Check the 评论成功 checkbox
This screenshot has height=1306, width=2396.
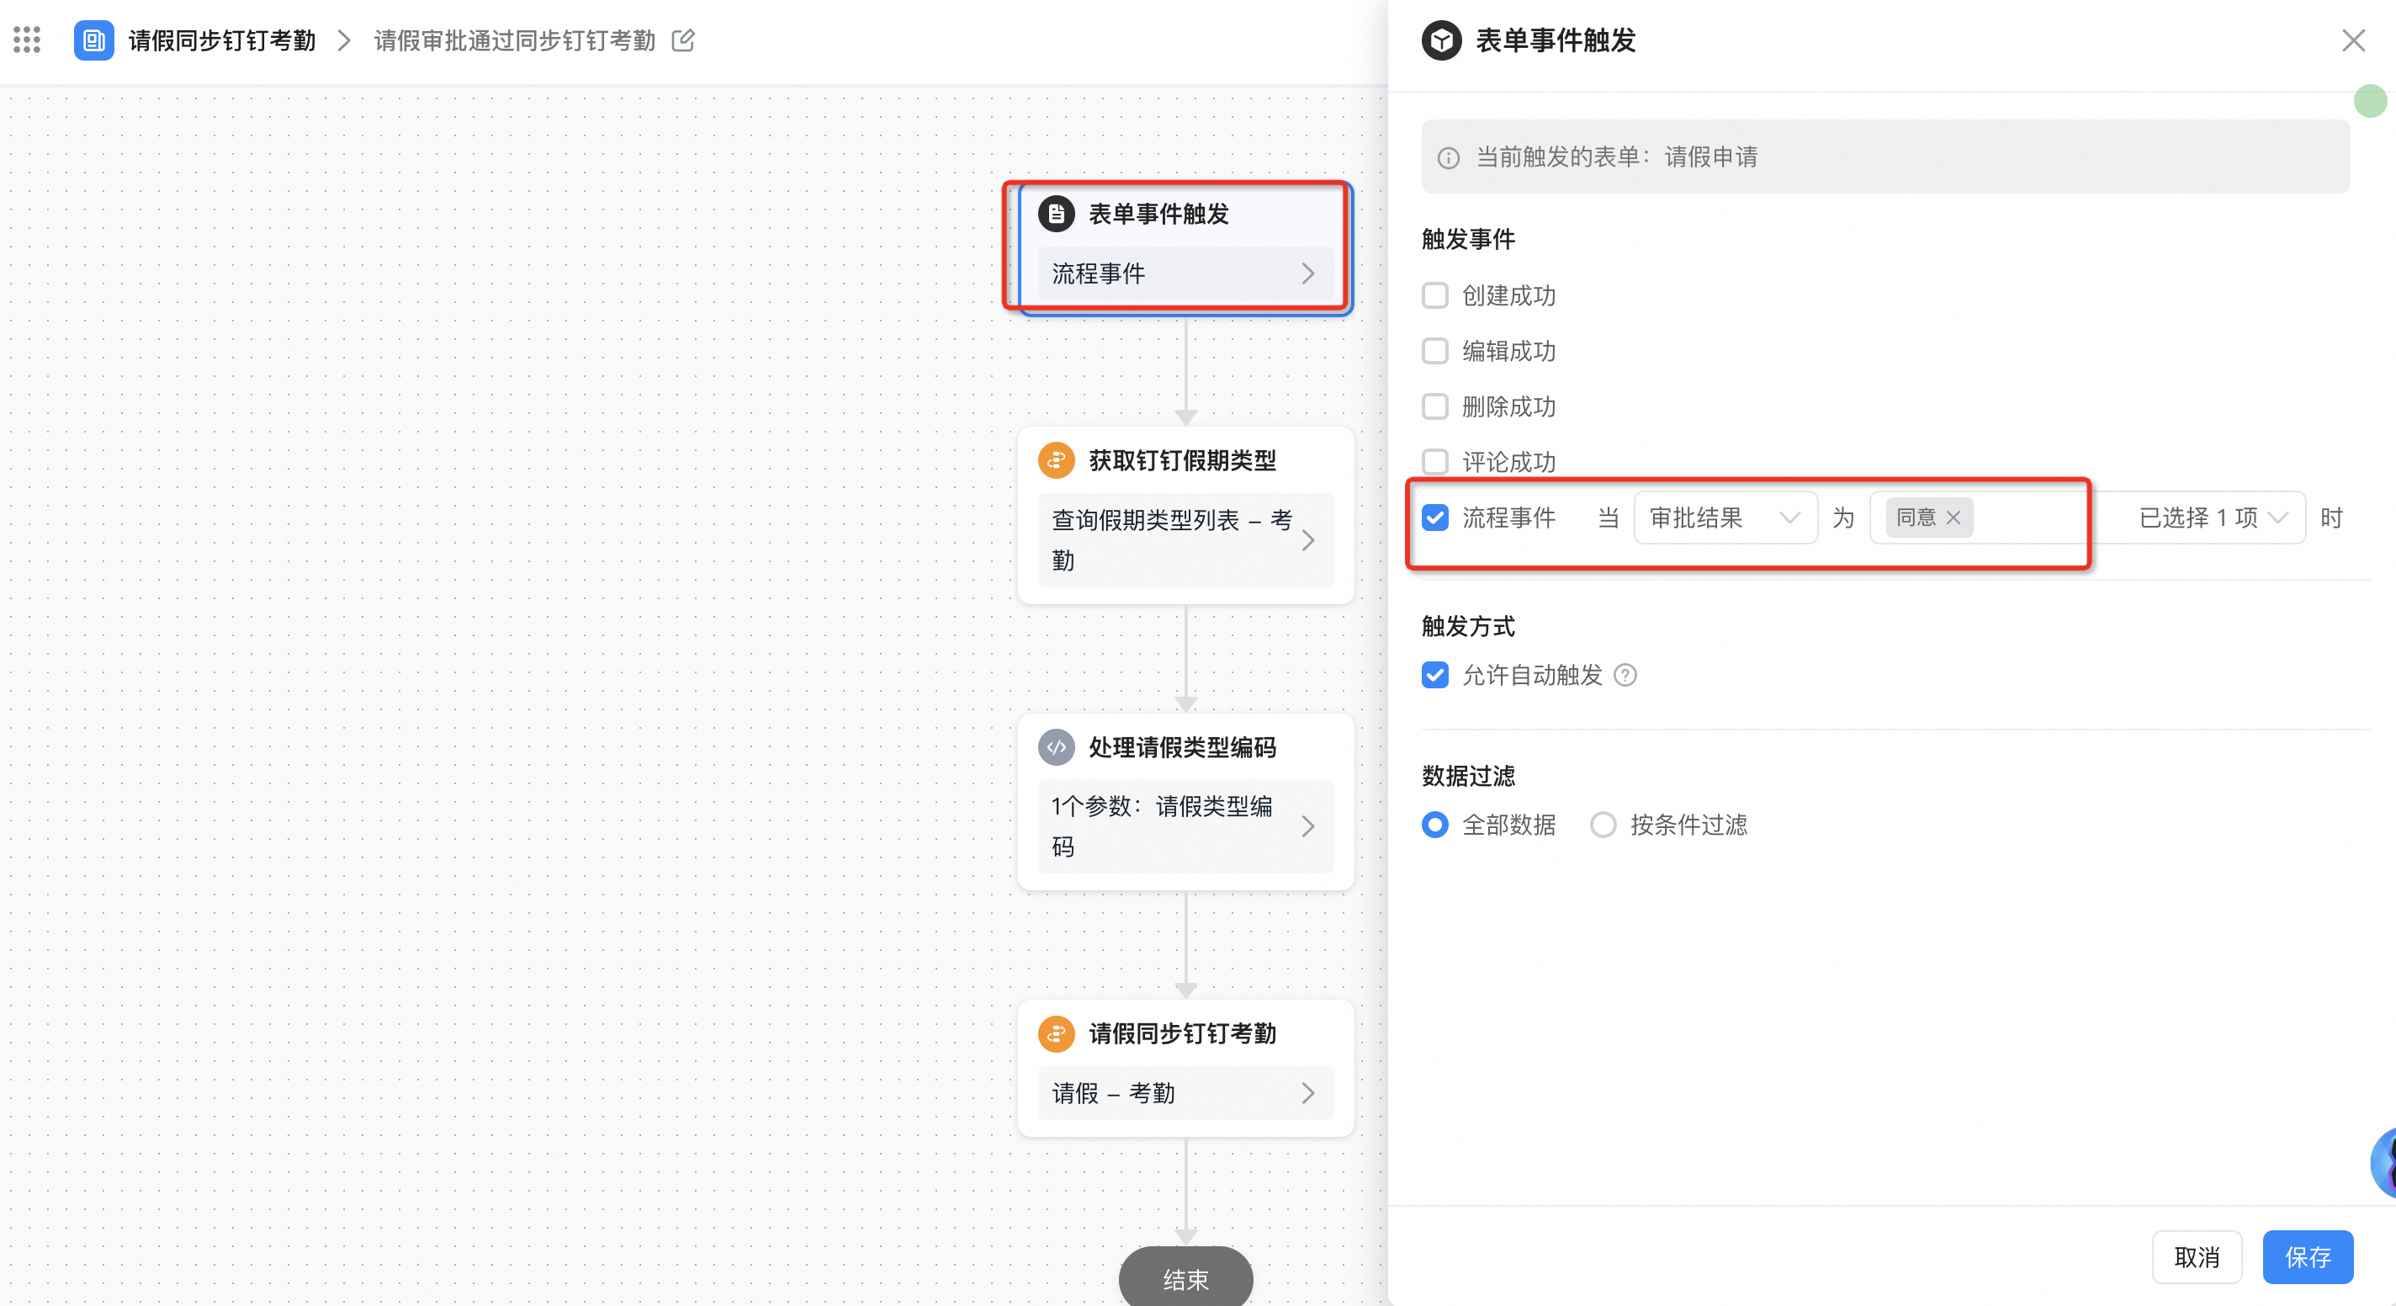tap(1435, 461)
